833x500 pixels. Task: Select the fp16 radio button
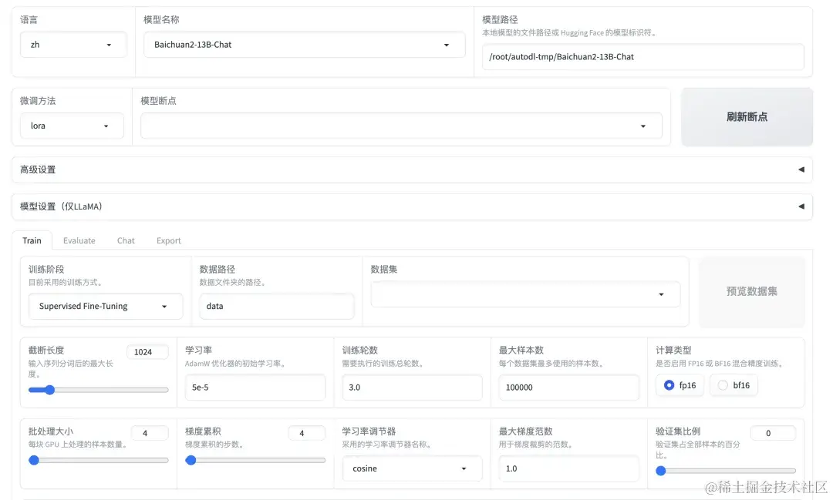pos(680,385)
